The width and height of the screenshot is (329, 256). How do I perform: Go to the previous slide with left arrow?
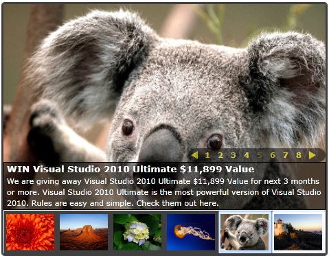point(194,155)
